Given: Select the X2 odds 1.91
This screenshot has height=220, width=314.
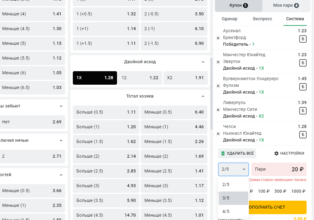Looking at the screenshot, I should 186,78.
